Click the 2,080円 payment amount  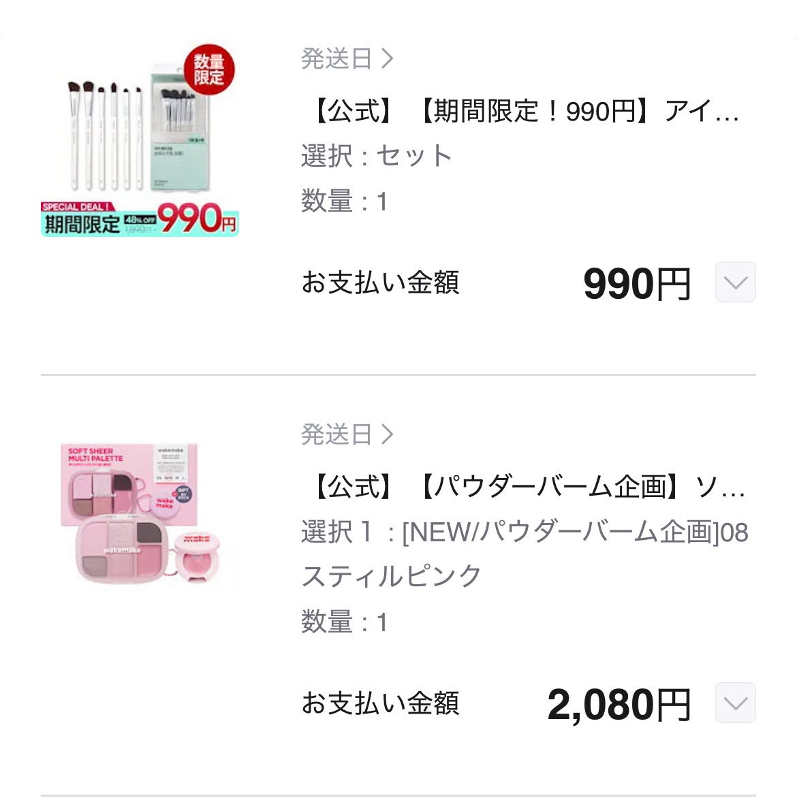tap(619, 704)
